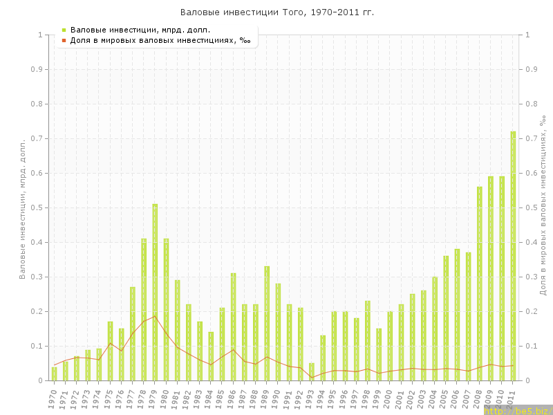Toggle the Доля в мировых валовых инвестициях legend label
Viewport: 553px width, 415px height.
click(x=160, y=40)
